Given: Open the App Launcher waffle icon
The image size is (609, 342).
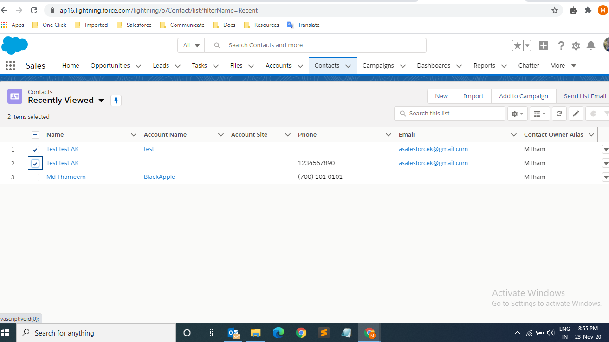Looking at the screenshot, I should tap(10, 65).
